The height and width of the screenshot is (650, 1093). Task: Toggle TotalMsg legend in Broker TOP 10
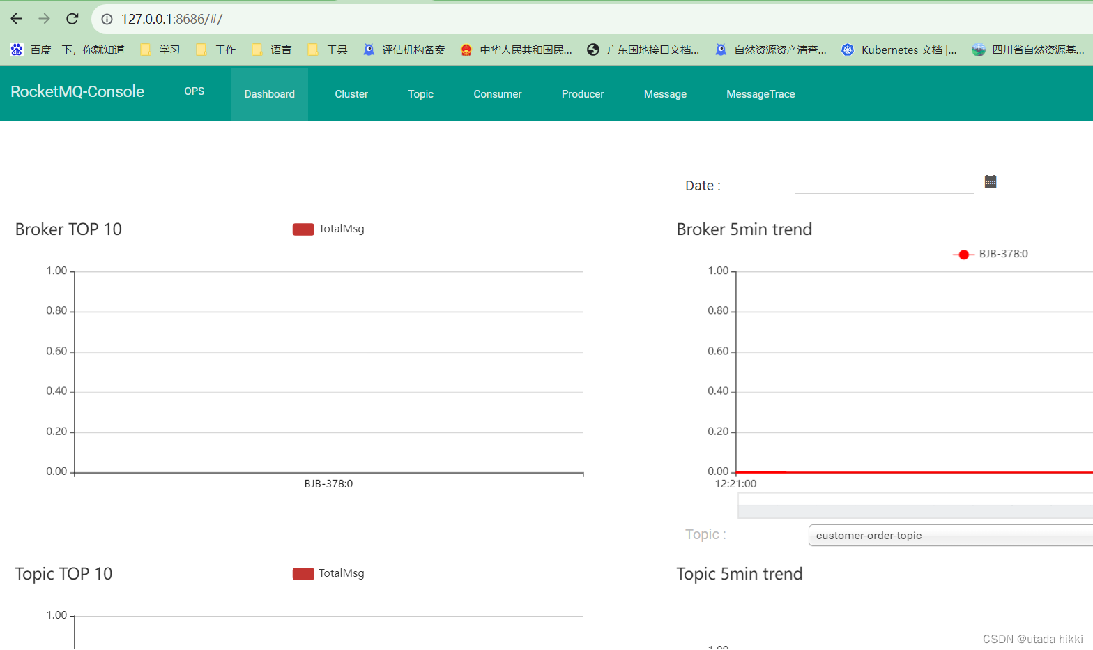(328, 229)
